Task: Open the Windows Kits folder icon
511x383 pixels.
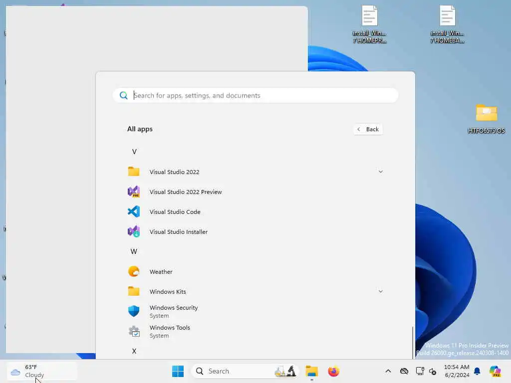Action: point(134,291)
